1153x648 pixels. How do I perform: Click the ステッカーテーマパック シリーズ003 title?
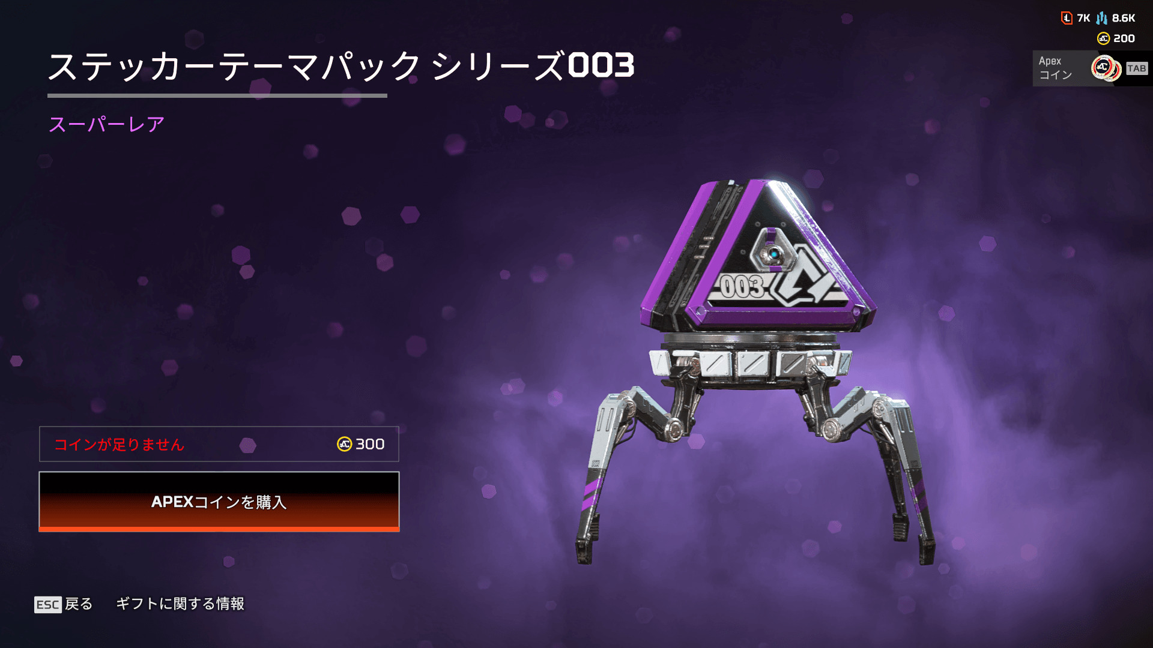click(340, 66)
